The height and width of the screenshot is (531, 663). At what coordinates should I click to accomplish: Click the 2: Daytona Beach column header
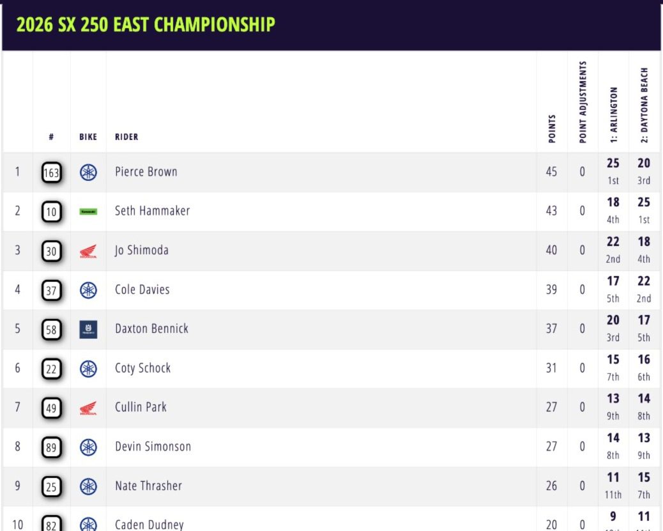(x=644, y=104)
